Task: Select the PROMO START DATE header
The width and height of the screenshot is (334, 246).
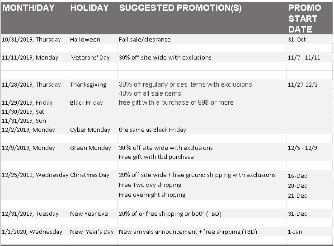Action: tap(310, 18)
